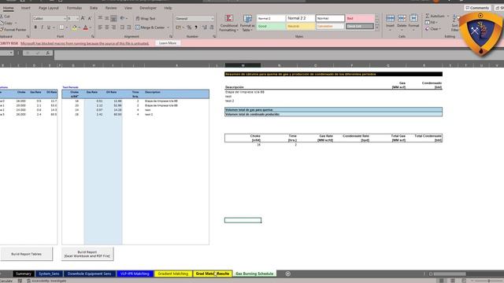Switch to the Formulas tab
This screenshot has height=283, width=504.
pos(74,8)
